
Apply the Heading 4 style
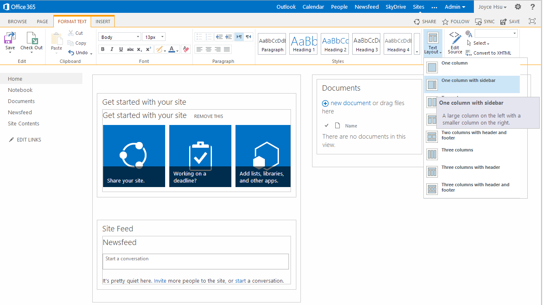398,44
